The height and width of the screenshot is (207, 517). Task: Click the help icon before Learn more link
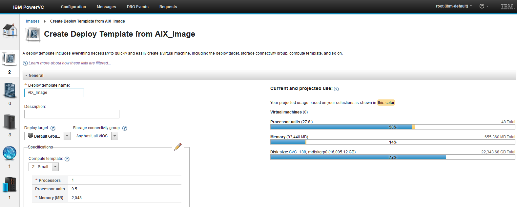pyautogui.click(x=25, y=63)
